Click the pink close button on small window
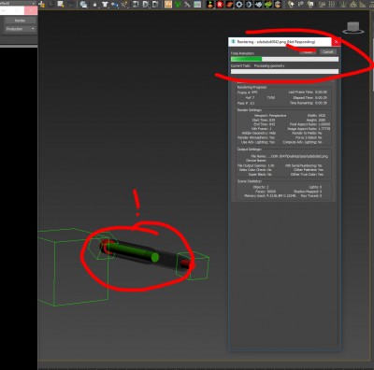This screenshot has width=374, height=370. coord(31,10)
